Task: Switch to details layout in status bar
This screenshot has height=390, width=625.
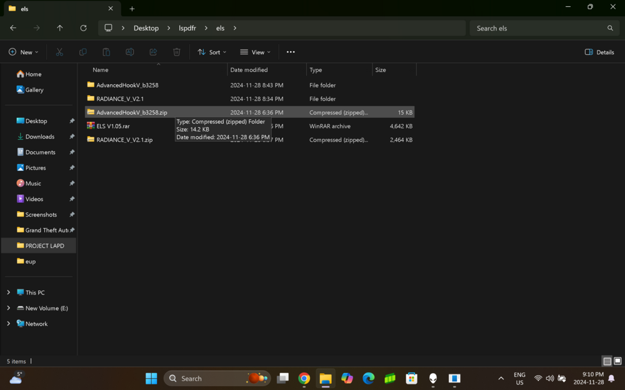Action: click(x=607, y=361)
